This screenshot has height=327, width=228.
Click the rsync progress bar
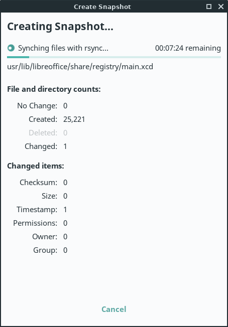pyautogui.click(x=114, y=57)
